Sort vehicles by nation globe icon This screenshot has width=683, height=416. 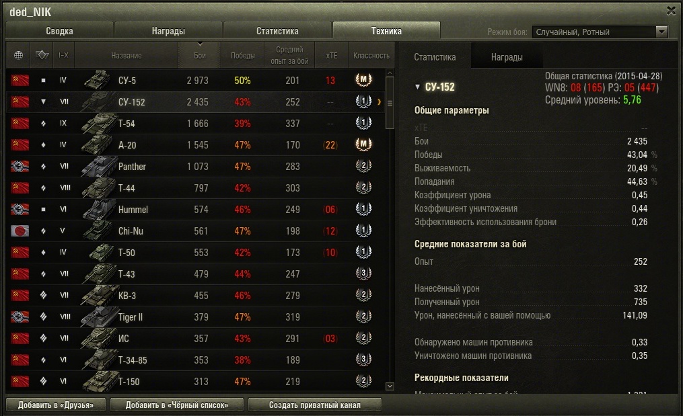tap(18, 55)
